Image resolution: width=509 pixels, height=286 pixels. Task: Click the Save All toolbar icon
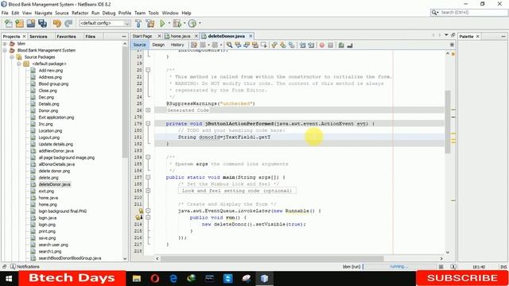42,23
